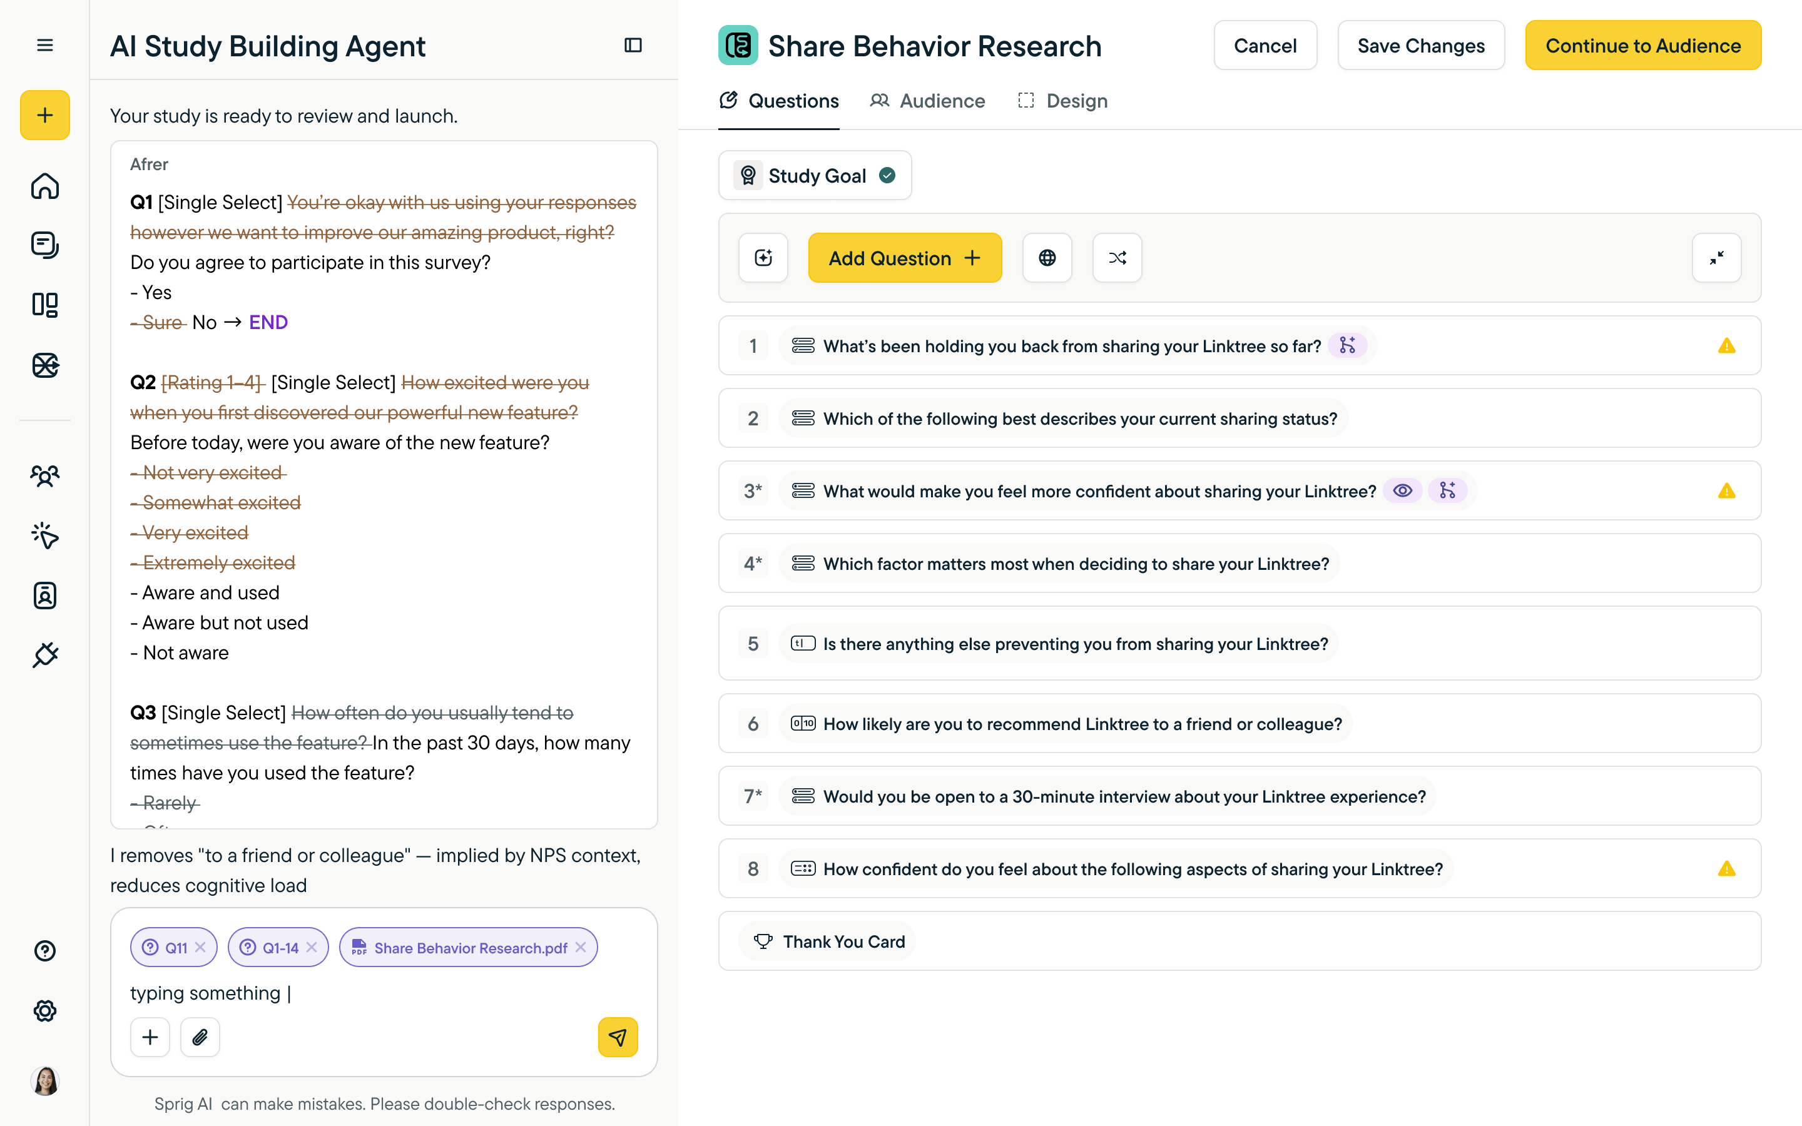Click the text 'Aware but not used'
Image resolution: width=1802 pixels, height=1126 pixels.
pyautogui.click(x=225, y=622)
